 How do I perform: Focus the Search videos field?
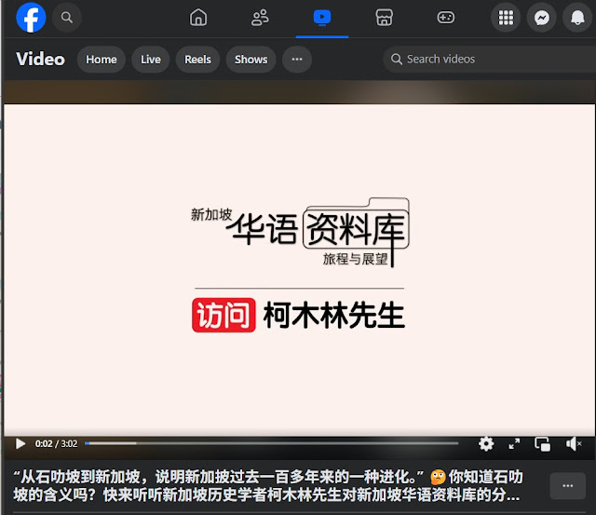pos(490,60)
